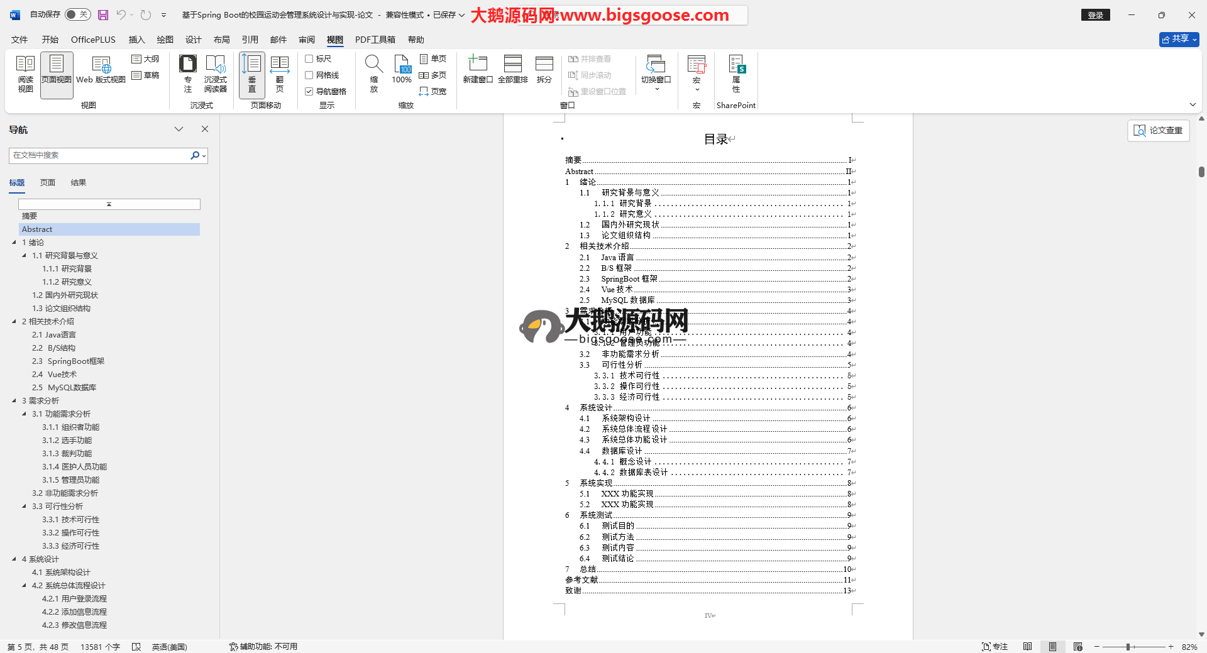This screenshot has width=1207, height=653.
Task: Click the 共享 (Share) button
Action: [x=1179, y=39]
